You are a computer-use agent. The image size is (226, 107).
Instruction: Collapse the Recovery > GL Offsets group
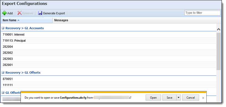coord(3,73)
